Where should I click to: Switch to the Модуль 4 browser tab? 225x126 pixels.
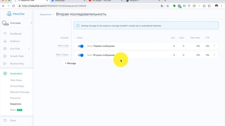(143, 1)
